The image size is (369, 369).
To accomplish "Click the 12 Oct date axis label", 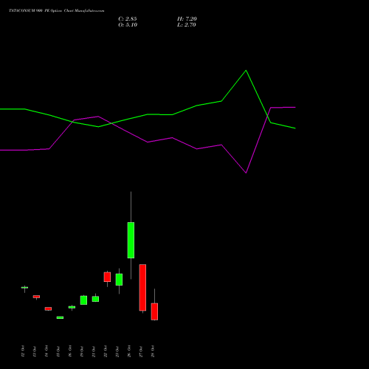I will click(x=23, y=351).
